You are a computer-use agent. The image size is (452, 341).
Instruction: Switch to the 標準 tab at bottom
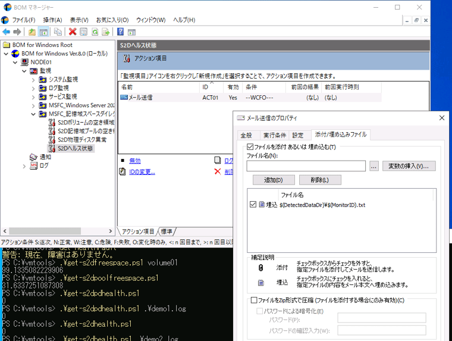pos(167,231)
